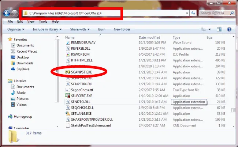Go back with the Back arrow button

(x=7, y=13)
